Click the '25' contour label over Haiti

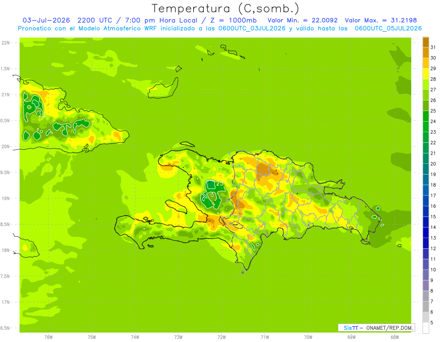click(x=220, y=183)
